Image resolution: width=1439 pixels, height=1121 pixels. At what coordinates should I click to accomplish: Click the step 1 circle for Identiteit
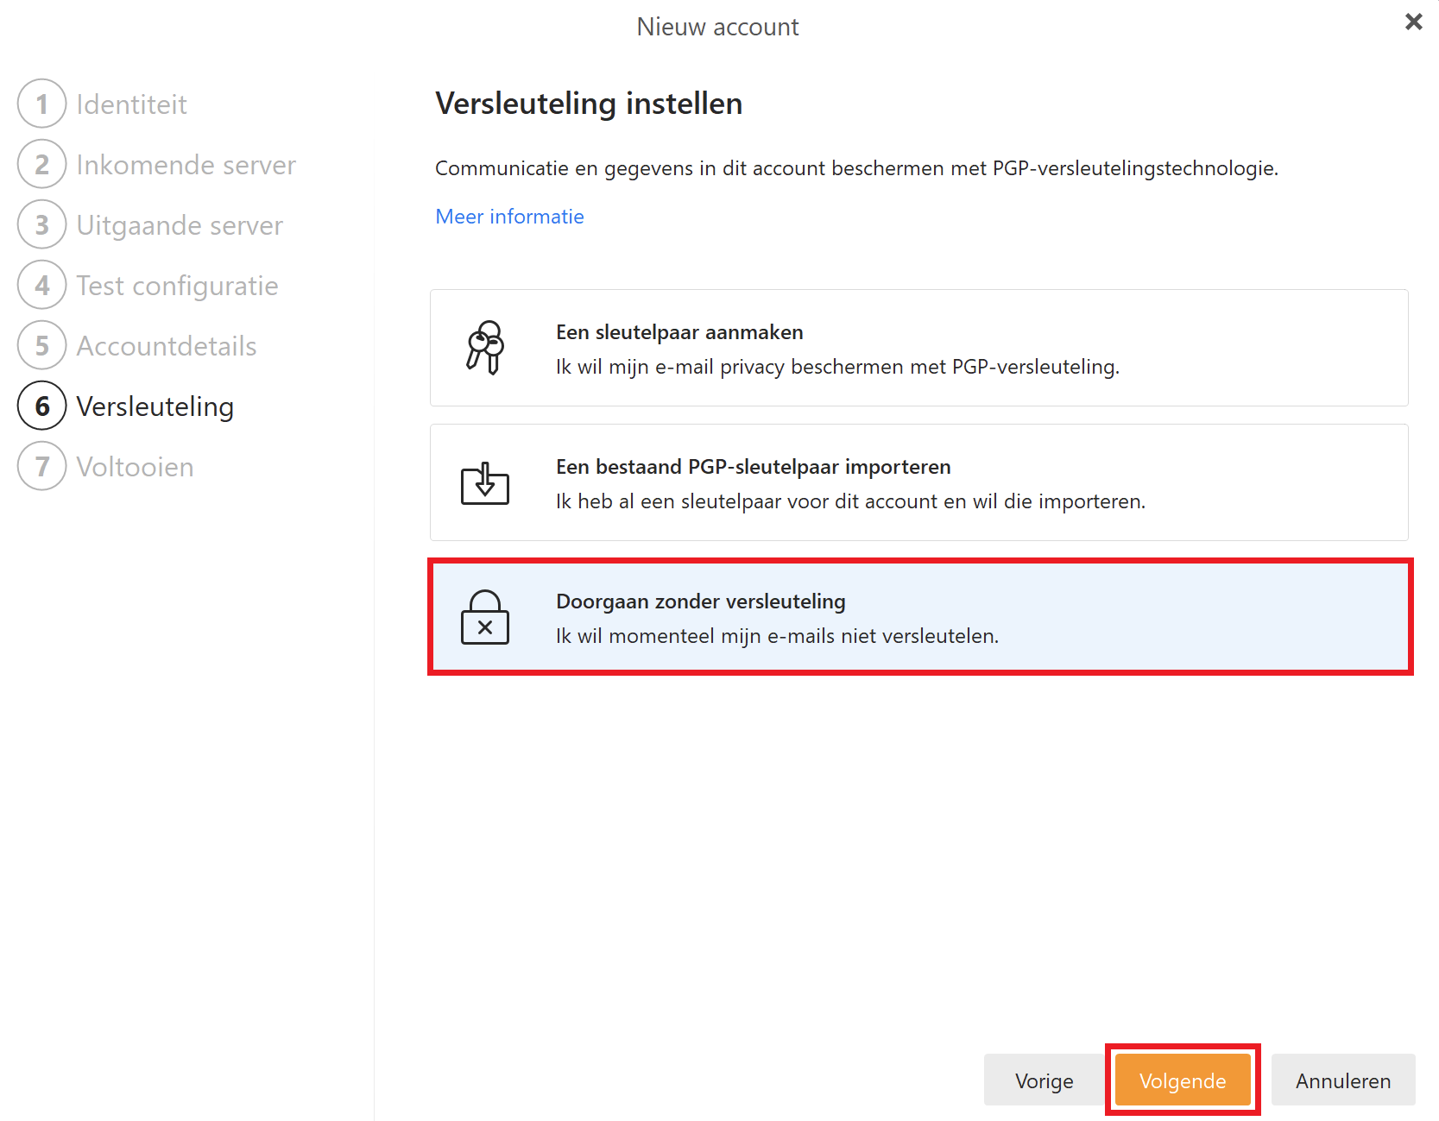click(41, 104)
